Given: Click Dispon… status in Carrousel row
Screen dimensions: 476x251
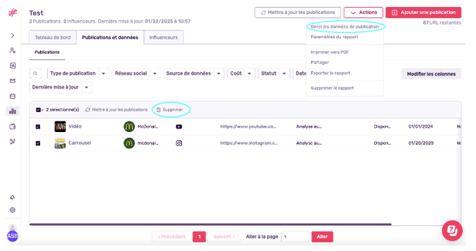Looking at the screenshot, I should (x=382, y=143).
